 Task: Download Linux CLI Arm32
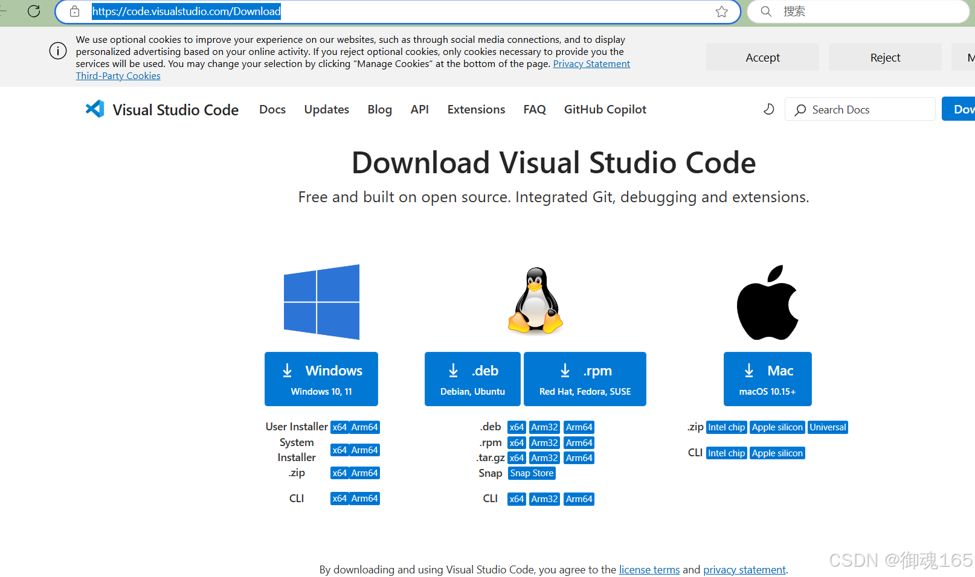(544, 499)
